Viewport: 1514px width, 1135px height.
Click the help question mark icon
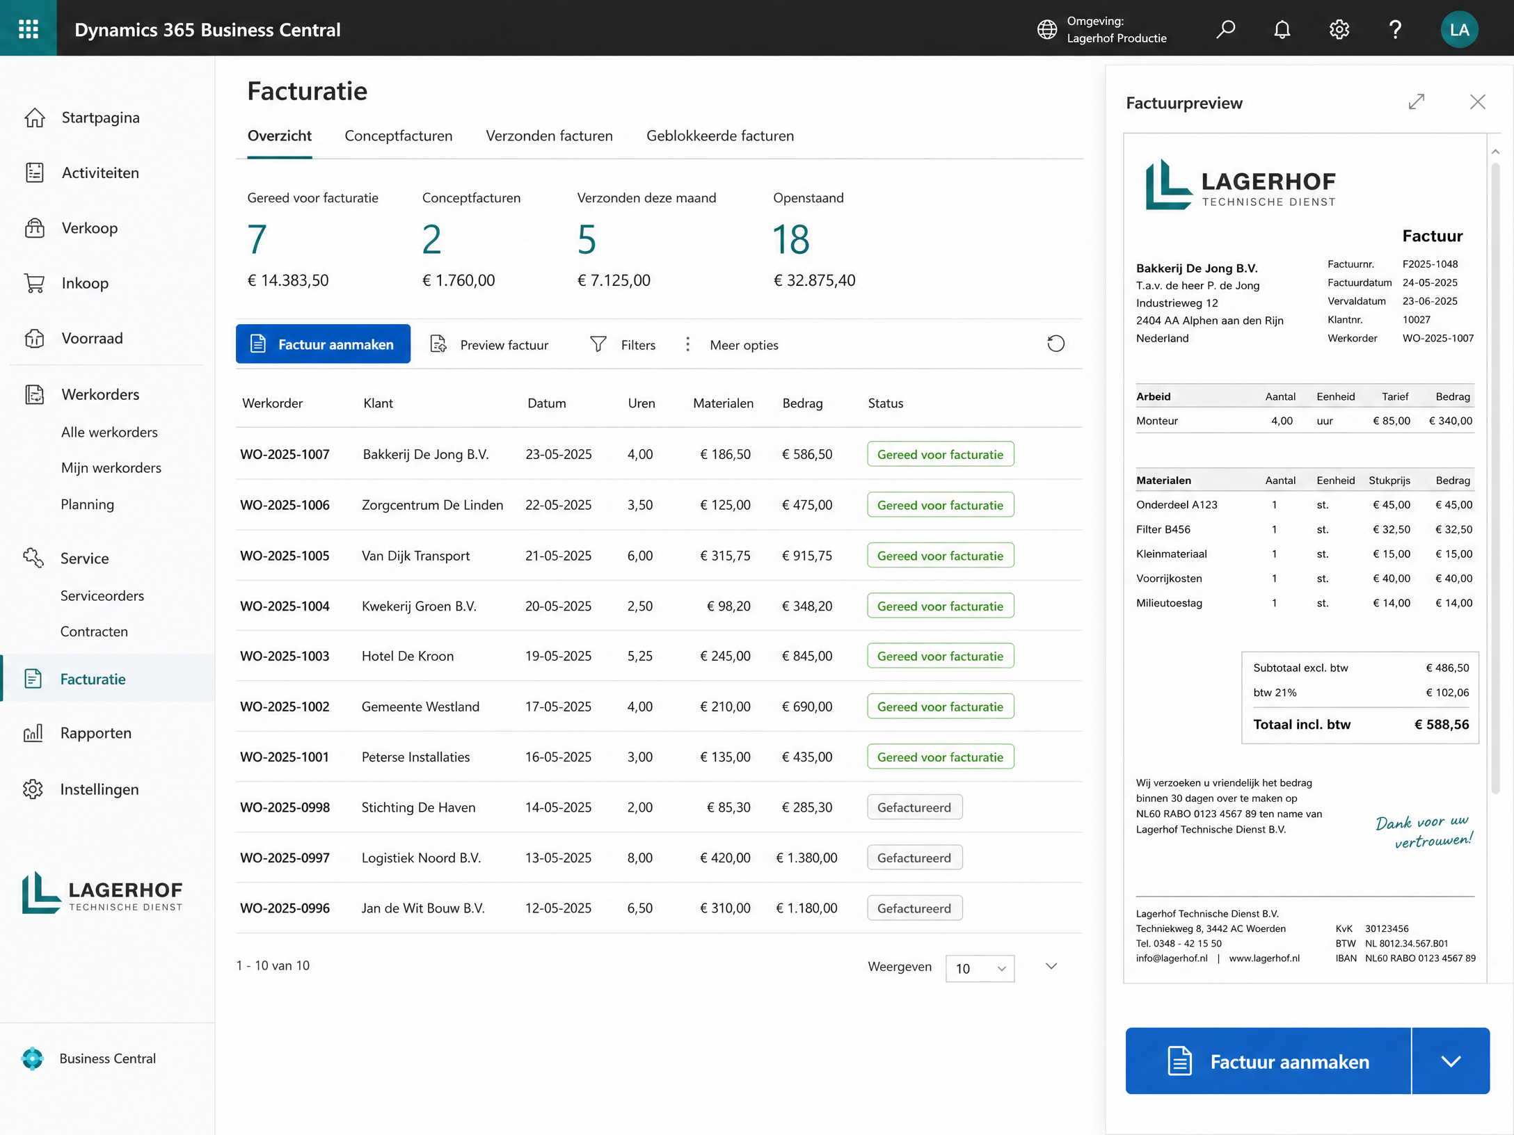point(1395,29)
